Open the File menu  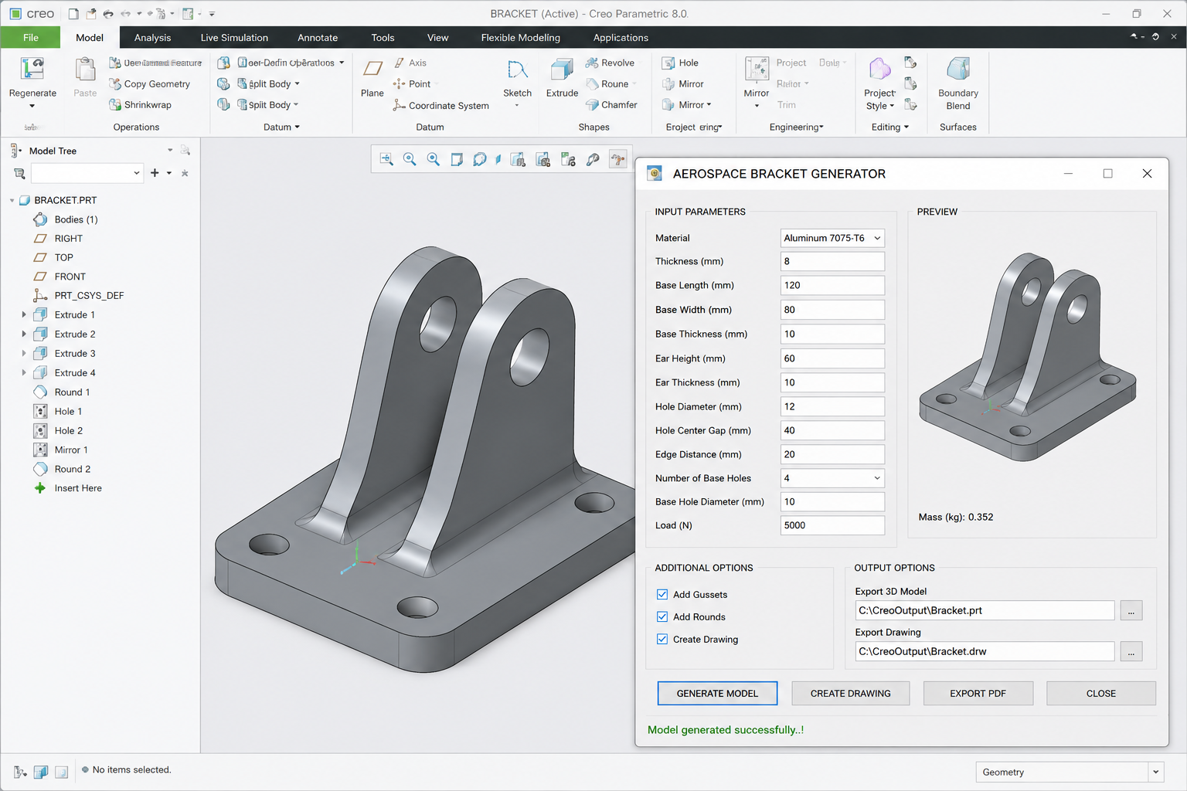click(x=31, y=38)
